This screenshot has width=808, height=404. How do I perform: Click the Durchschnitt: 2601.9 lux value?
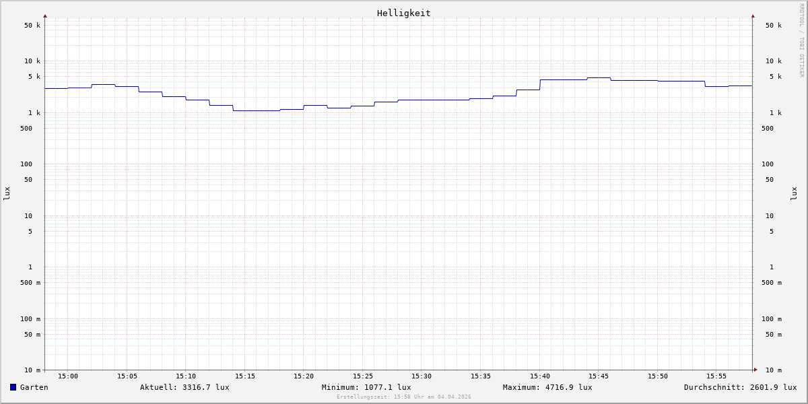point(740,387)
